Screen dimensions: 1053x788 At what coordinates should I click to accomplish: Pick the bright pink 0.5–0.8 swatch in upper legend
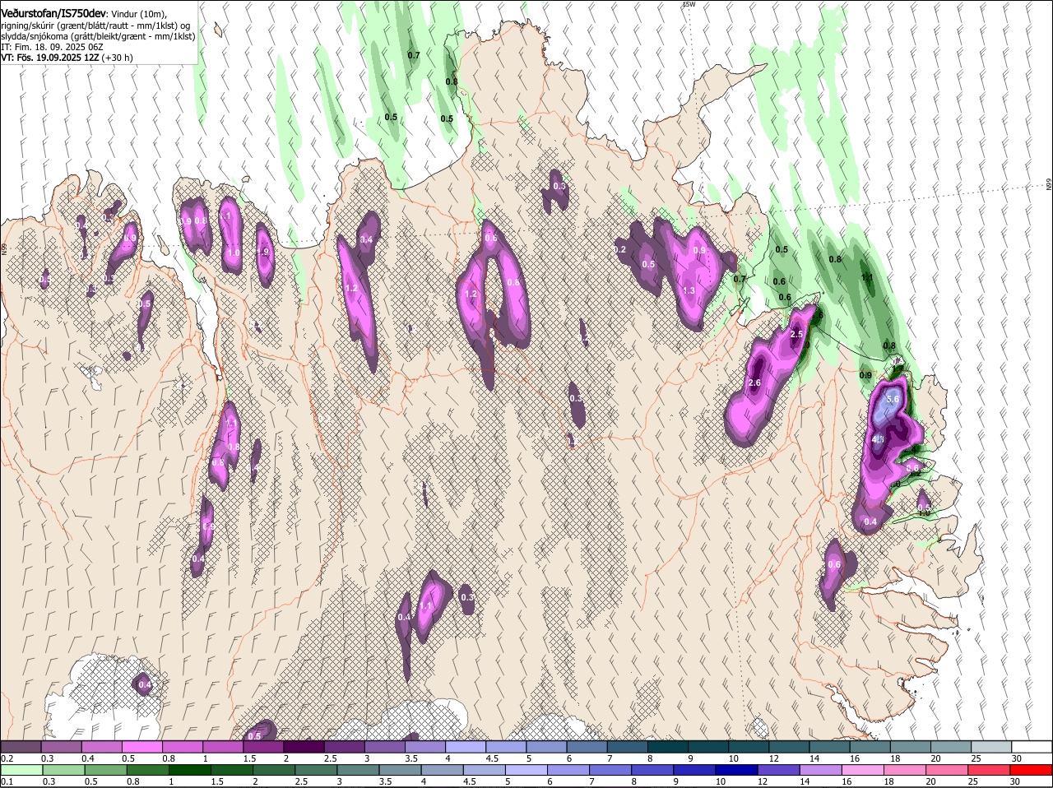(141, 747)
